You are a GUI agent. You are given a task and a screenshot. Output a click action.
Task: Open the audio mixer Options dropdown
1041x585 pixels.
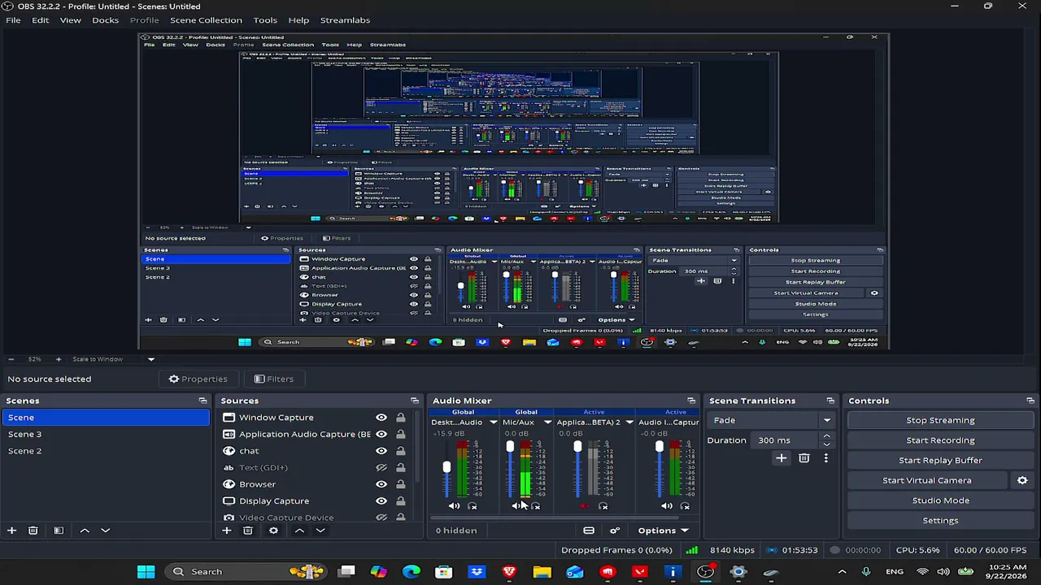[x=663, y=531]
